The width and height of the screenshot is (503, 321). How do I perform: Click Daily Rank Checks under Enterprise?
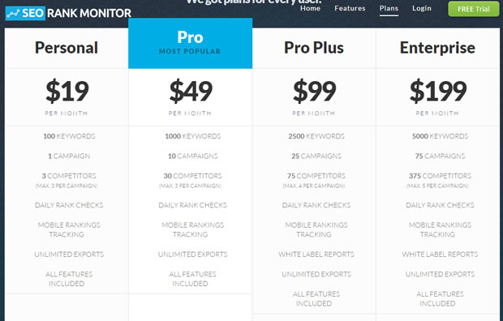[440, 205]
